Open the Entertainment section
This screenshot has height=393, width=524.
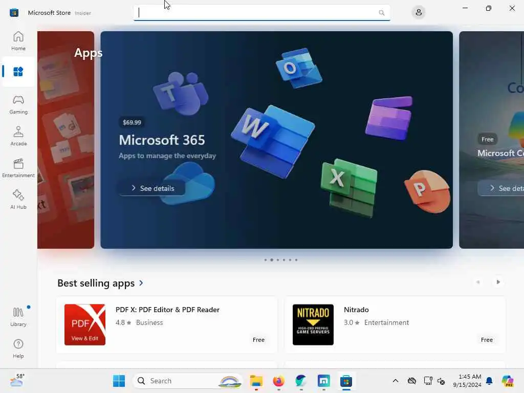[x=18, y=168]
